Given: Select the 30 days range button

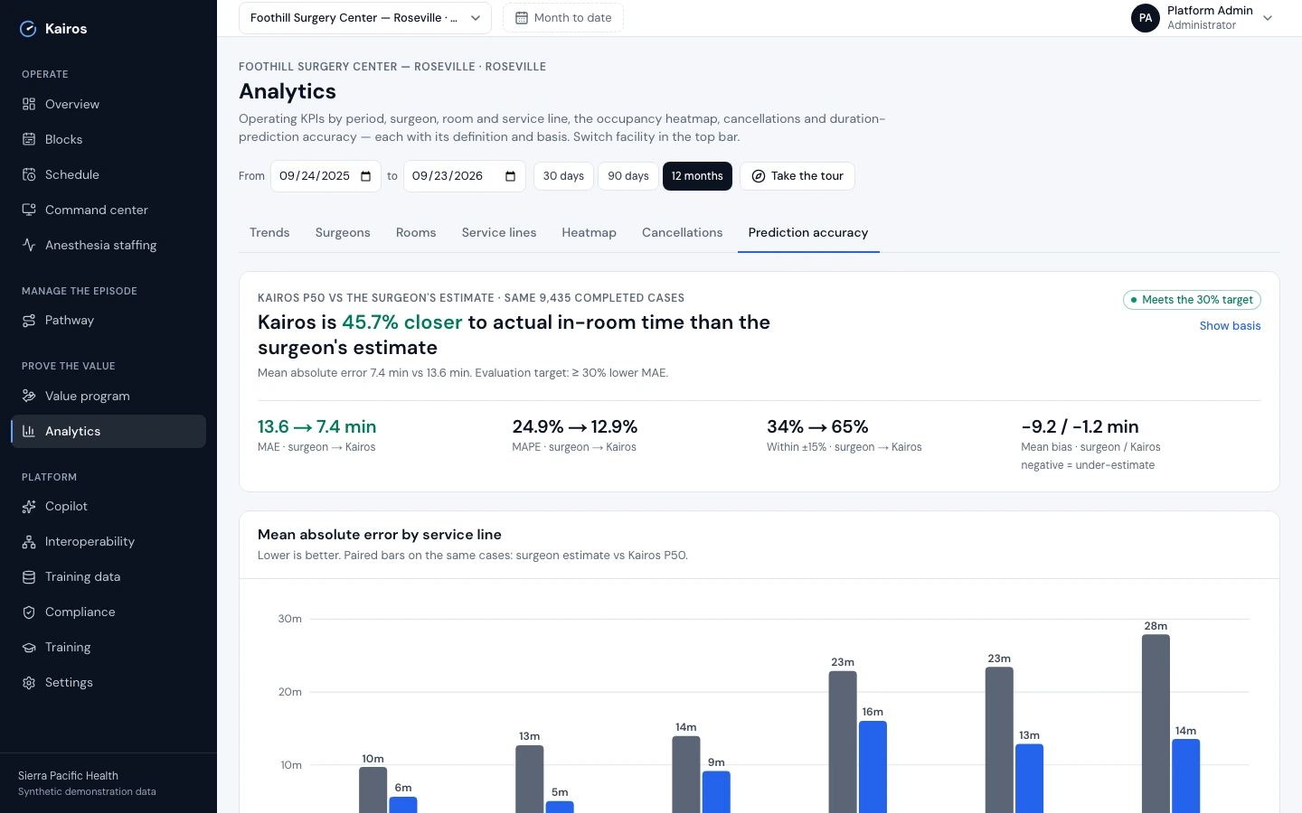Looking at the screenshot, I should pos(563,176).
